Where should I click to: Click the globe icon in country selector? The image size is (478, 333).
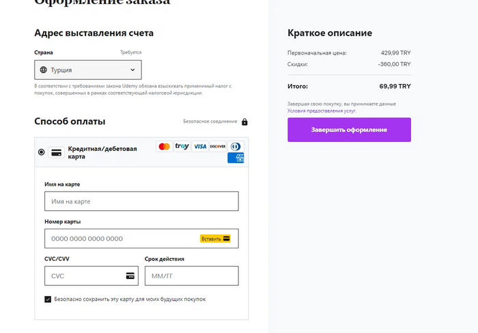pos(44,70)
